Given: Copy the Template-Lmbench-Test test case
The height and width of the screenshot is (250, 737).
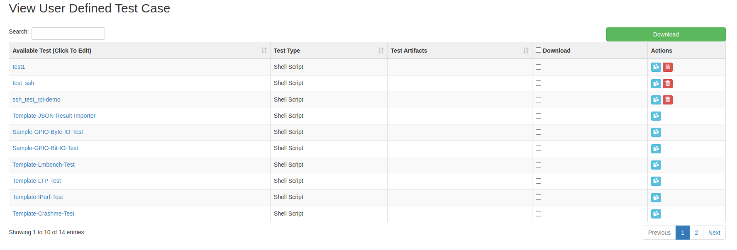Looking at the screenshot, I should tap(656, 165).
